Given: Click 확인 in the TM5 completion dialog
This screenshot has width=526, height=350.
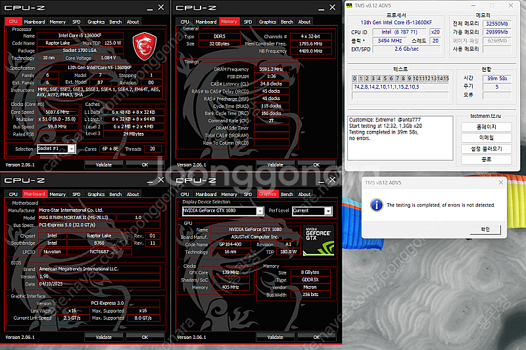Looking at the screenshot, I should point(485,230).
